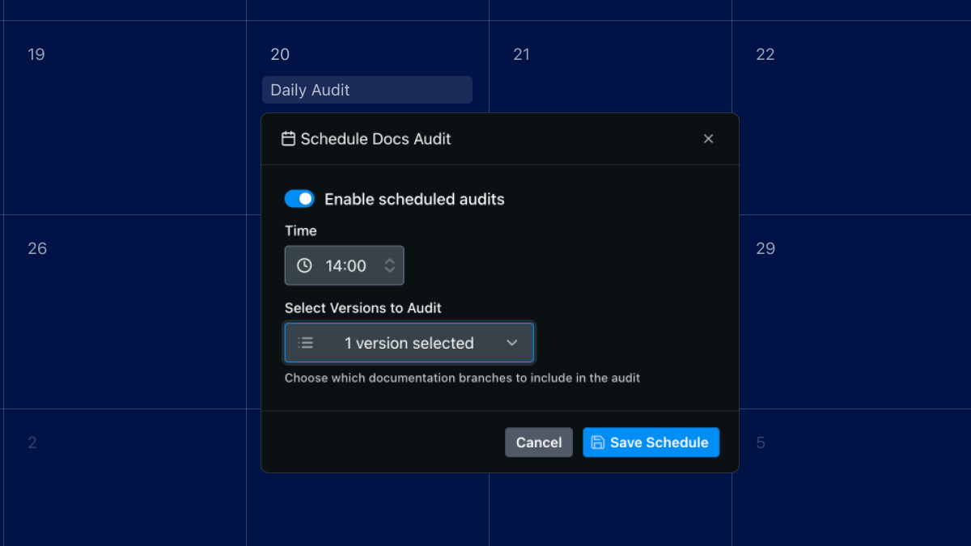Screen dimensions: 971x546
Task: Click the chevron on the versions dropdown
Action: 511,342
